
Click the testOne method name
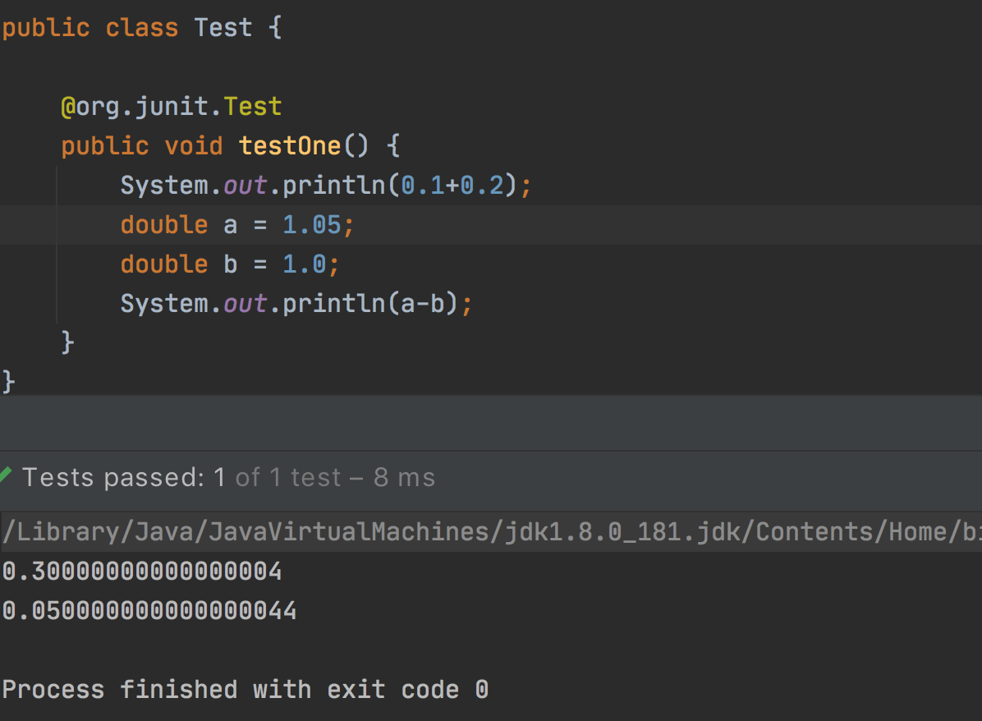coord(289,146)
